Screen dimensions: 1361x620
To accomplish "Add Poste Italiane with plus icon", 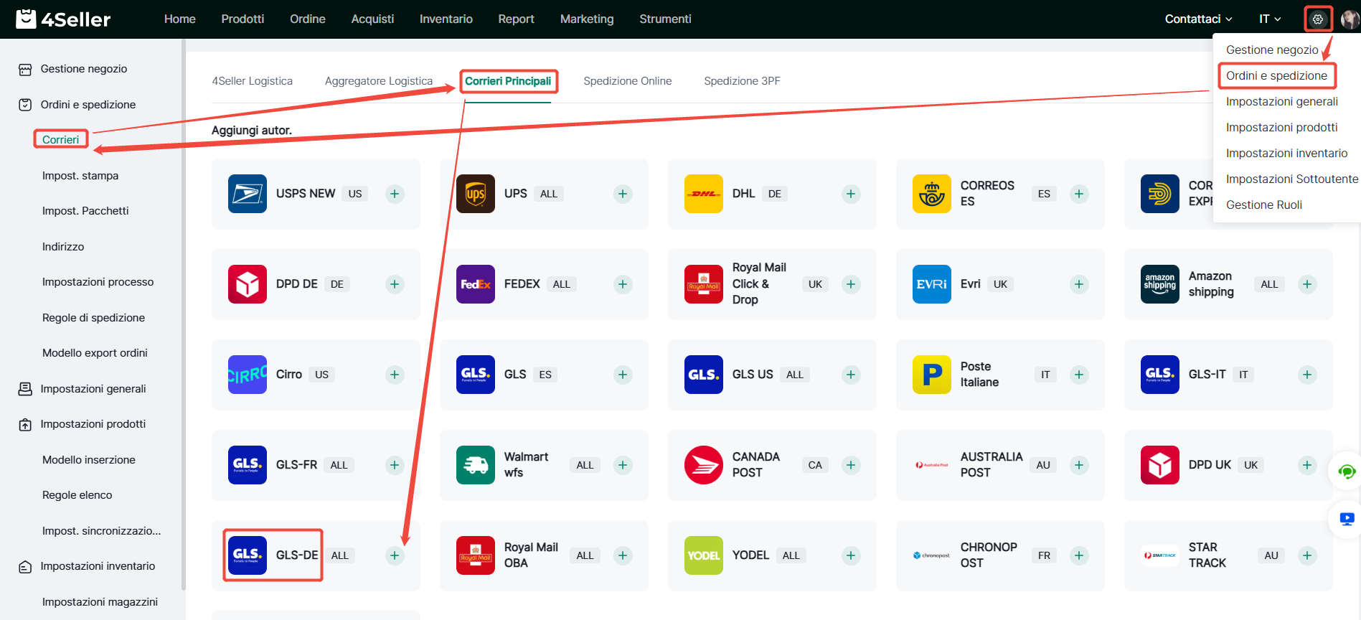I will [1079, 375].
